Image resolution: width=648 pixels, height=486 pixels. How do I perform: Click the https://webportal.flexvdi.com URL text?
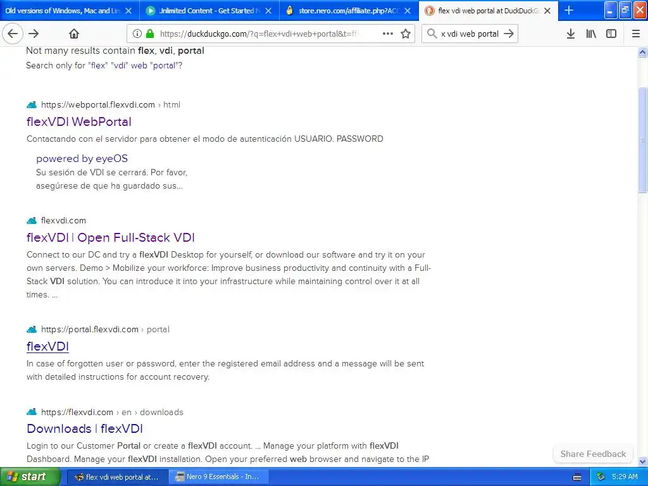click(x=98, y=104)
